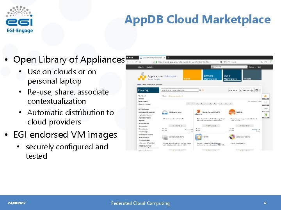
Task: Close the current browser tab
Action: 164,58
